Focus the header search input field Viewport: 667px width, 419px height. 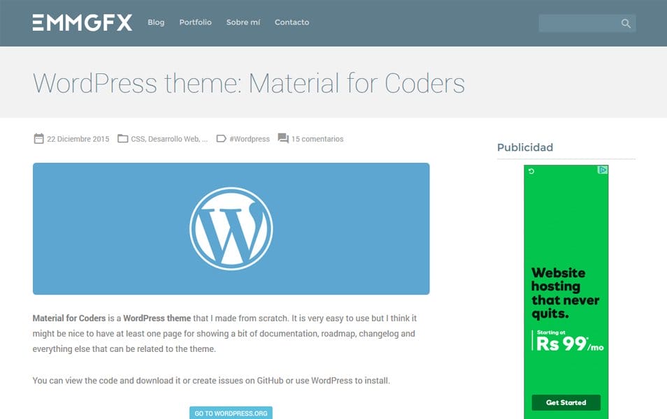coord(587,23)
